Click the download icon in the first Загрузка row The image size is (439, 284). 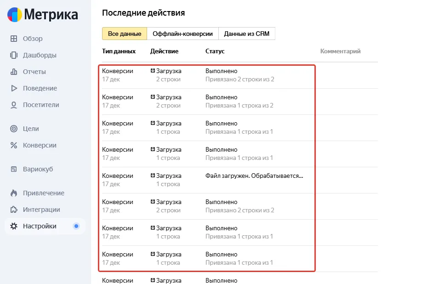(x=153, y=71)
